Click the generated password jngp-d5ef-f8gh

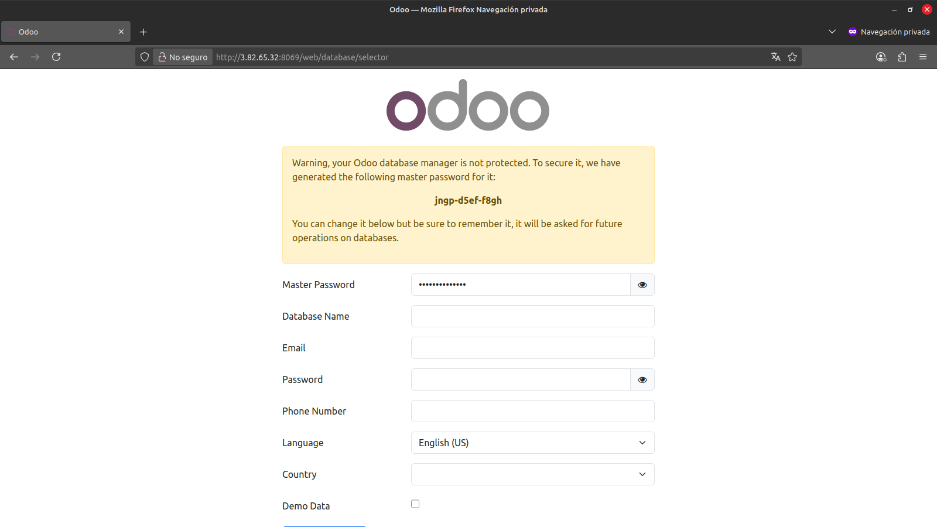468,200
